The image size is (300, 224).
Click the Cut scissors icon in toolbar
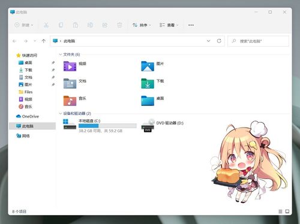(x=46, y=25)
